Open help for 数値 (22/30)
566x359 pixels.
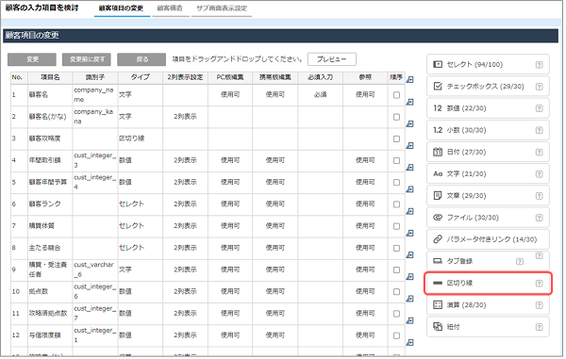(x=539, y=108)
